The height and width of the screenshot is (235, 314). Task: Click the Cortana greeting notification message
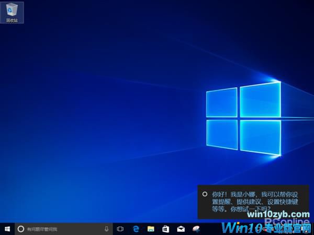pyautogui.click(x=253, y=202)
